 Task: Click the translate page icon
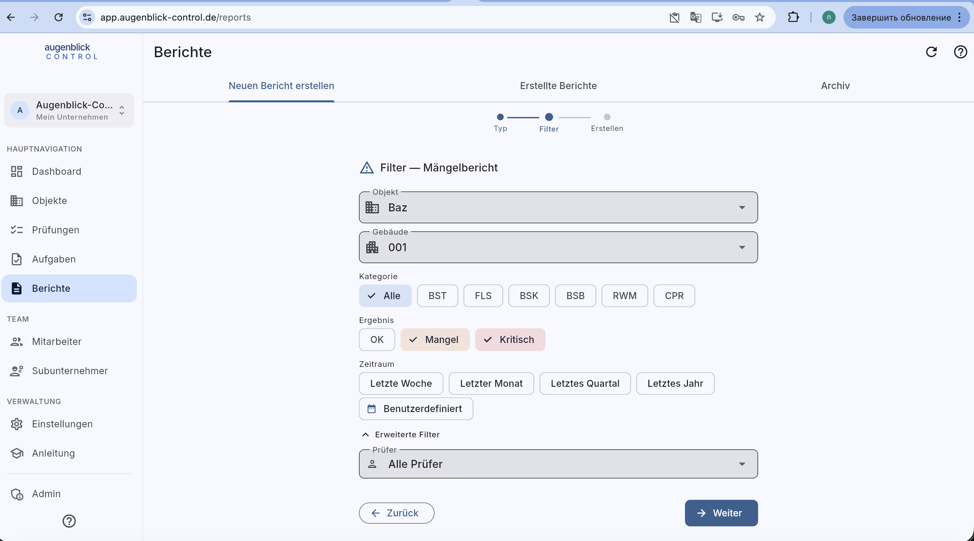(x=695, y=17)
